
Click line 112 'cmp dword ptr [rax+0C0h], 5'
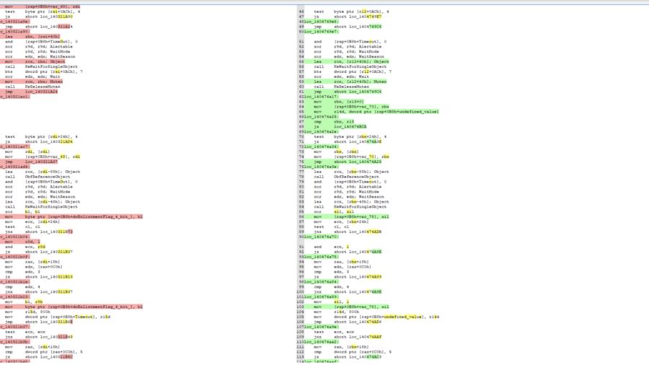click(352, 352)
